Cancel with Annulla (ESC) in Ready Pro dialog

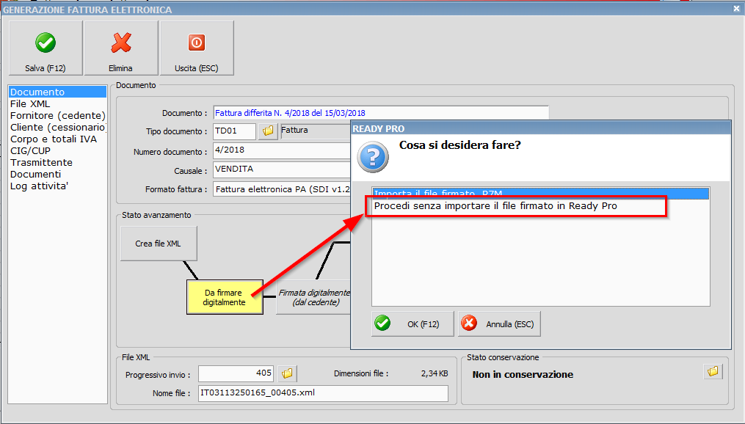pyautogui.click(x=499, y=324)
